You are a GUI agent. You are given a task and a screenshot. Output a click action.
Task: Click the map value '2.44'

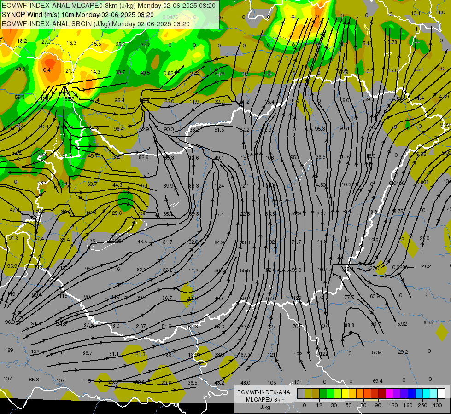pyautogui.click(x=195, y=74)
